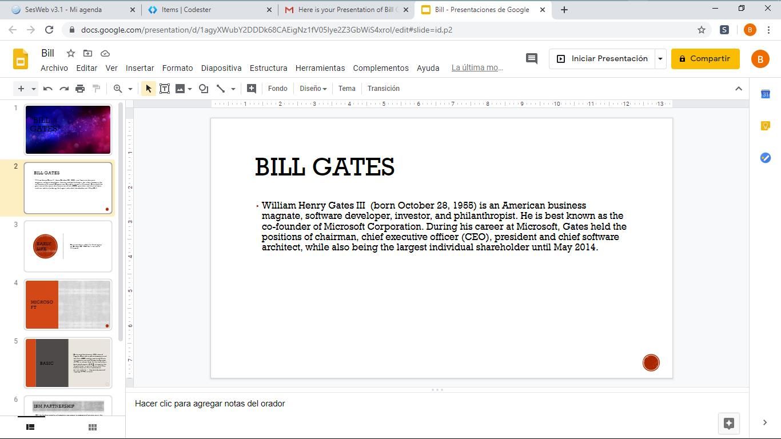Select the line tool
Image resolution: width=781 pixels, height=439 pixels.
pos(221,89)
